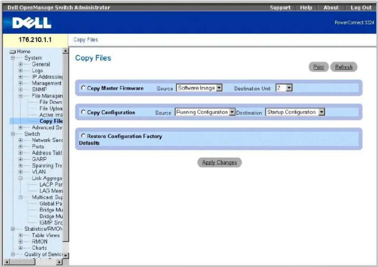Click the Home drive icon in tree

(x=13, y=51)
